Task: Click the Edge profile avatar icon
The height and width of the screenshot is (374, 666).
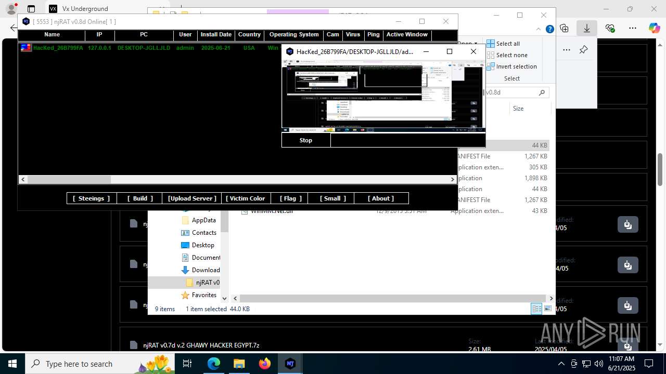Action: (x=11, y=9)
